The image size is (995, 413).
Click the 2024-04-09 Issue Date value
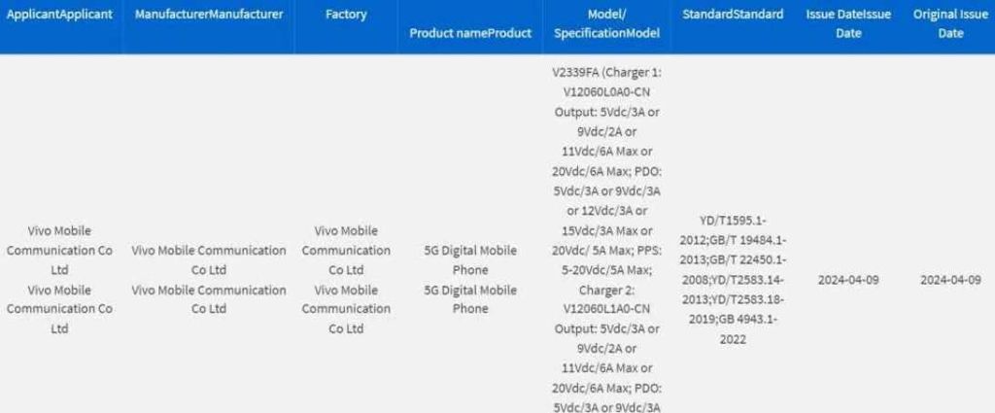(848, 280)
